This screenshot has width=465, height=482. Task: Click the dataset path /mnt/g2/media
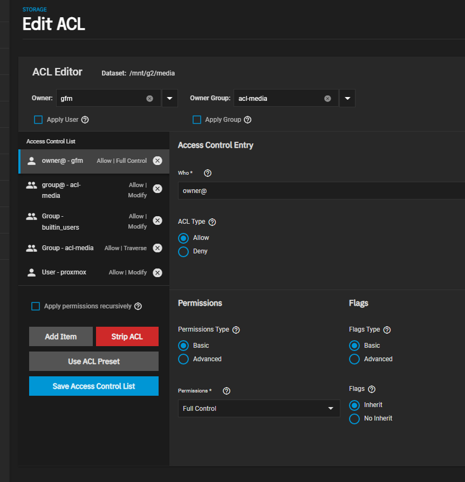[x=152, y=73]
